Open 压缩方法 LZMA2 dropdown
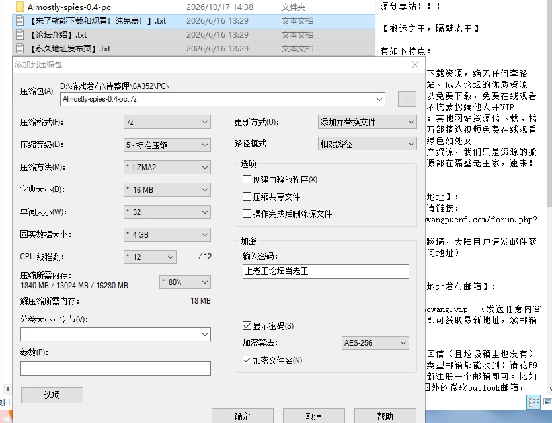Image resolution: width=552 pixels, height=423 pixels. point(167,167)
